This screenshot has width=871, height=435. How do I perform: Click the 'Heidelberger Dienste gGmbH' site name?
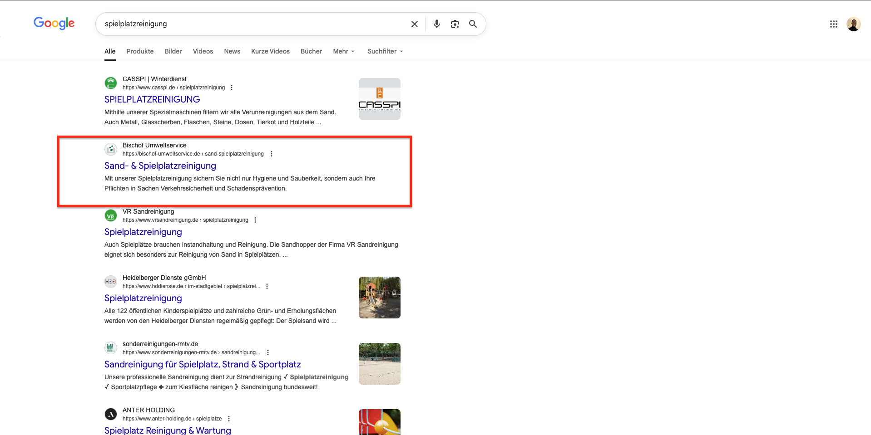pos(164,278)
